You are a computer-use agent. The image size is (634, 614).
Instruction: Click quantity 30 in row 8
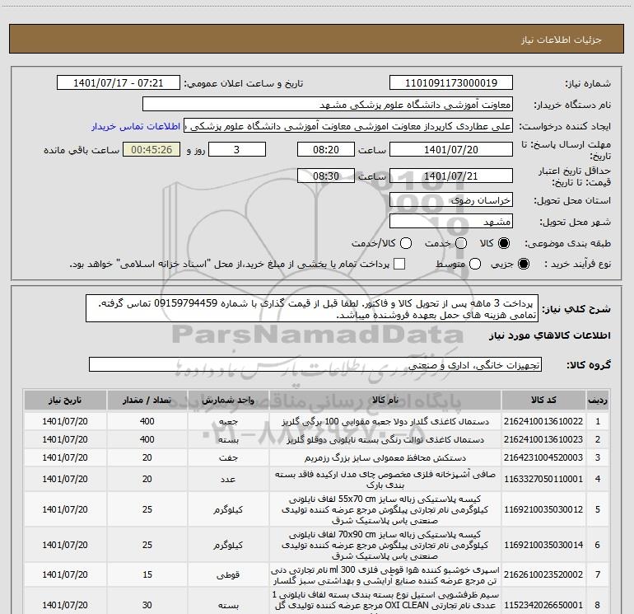click(x=147, y=605)
